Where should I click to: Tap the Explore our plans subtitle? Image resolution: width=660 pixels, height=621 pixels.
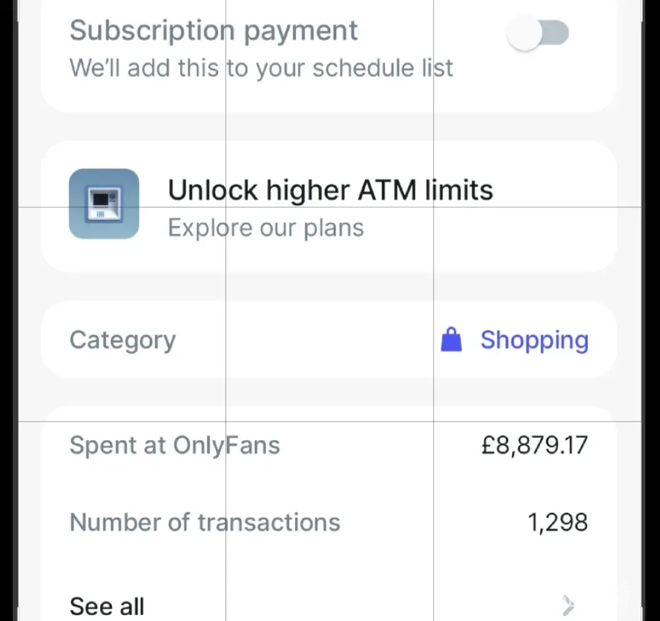pos(266,228)
